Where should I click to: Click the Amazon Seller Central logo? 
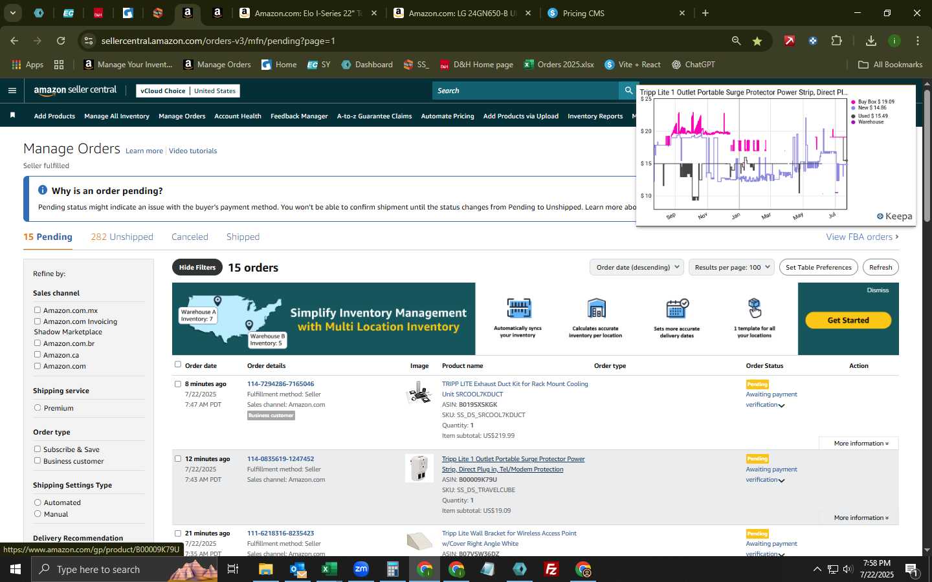point(75,91)
